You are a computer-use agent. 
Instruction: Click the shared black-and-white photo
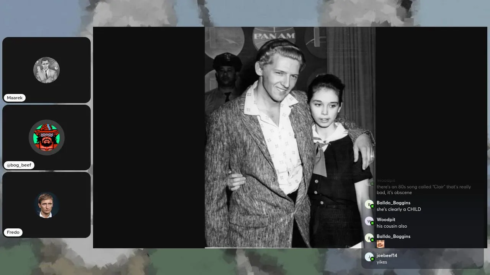tap(290, 137)
